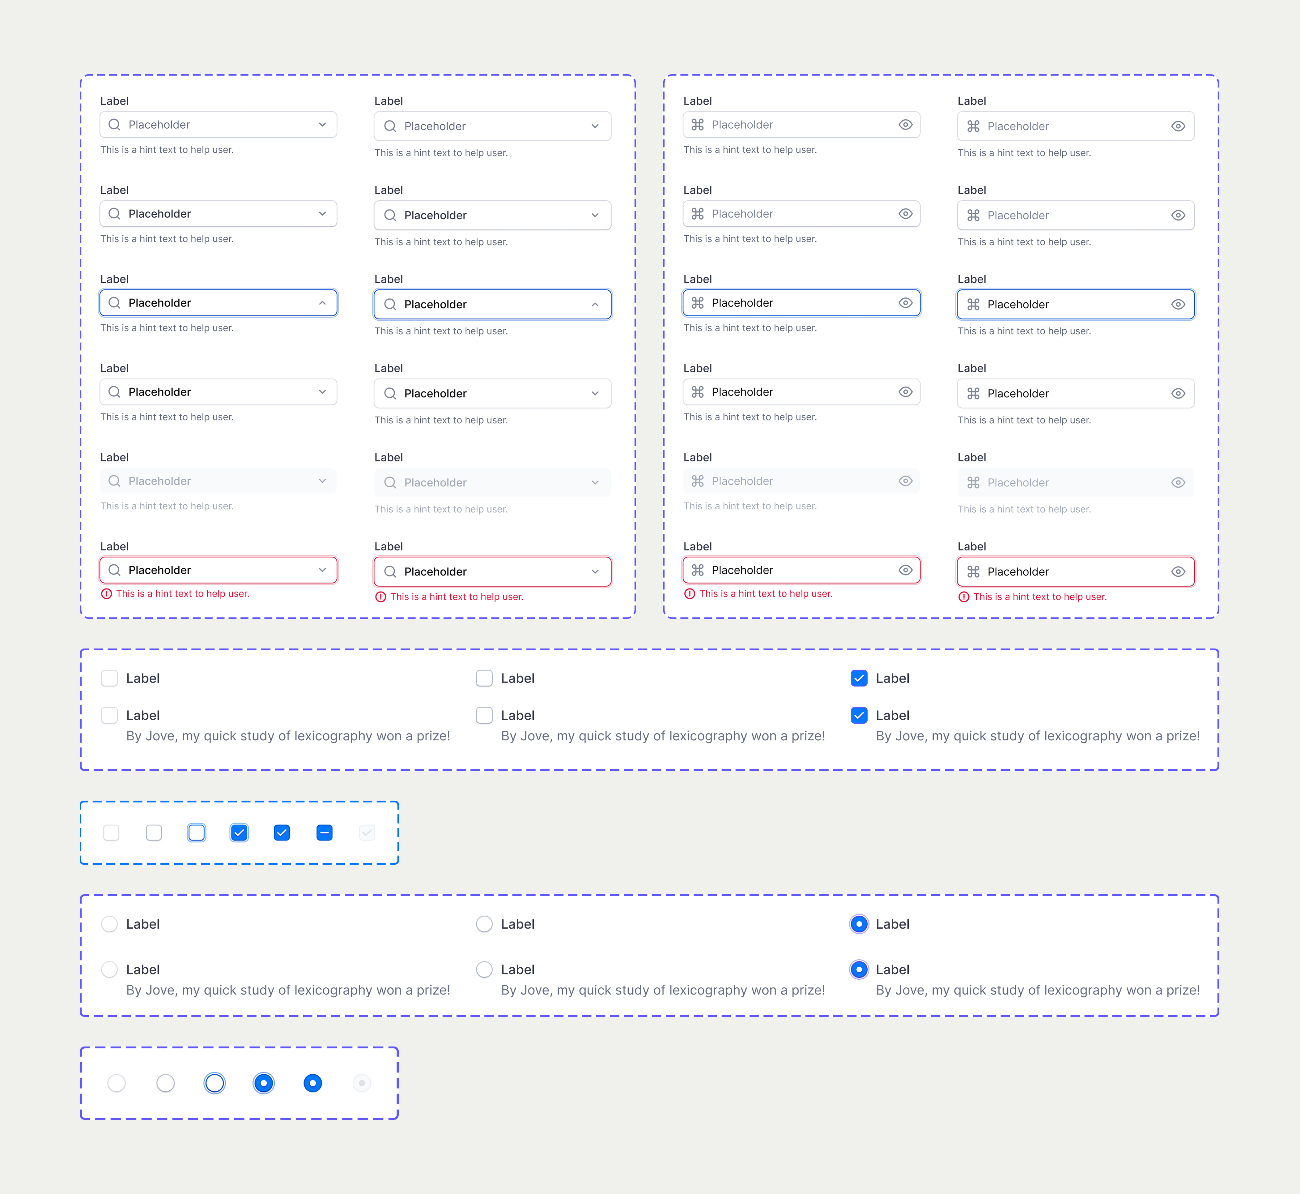Check middle-column Label checkbox with By Jove description
The image size is (1300, 1194).
click(484, 715)
